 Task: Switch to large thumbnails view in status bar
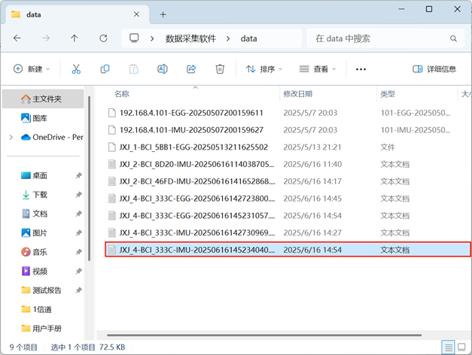pyautogui.click(x=462, y=347)
